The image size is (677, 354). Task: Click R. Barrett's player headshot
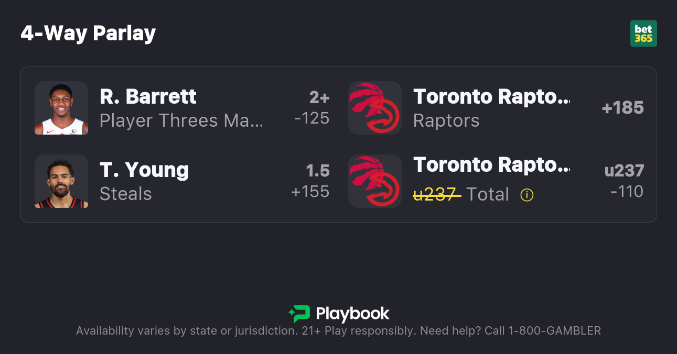(61, 108)
